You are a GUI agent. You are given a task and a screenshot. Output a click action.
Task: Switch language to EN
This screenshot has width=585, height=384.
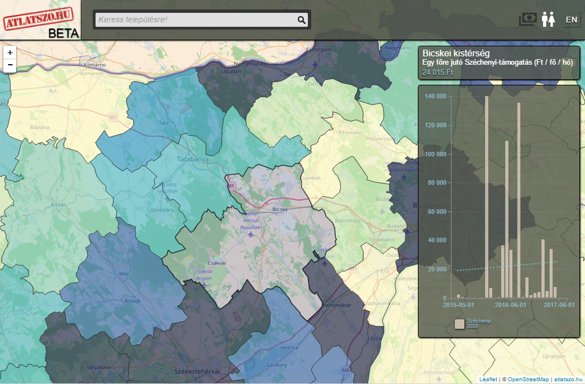point(571,20)
